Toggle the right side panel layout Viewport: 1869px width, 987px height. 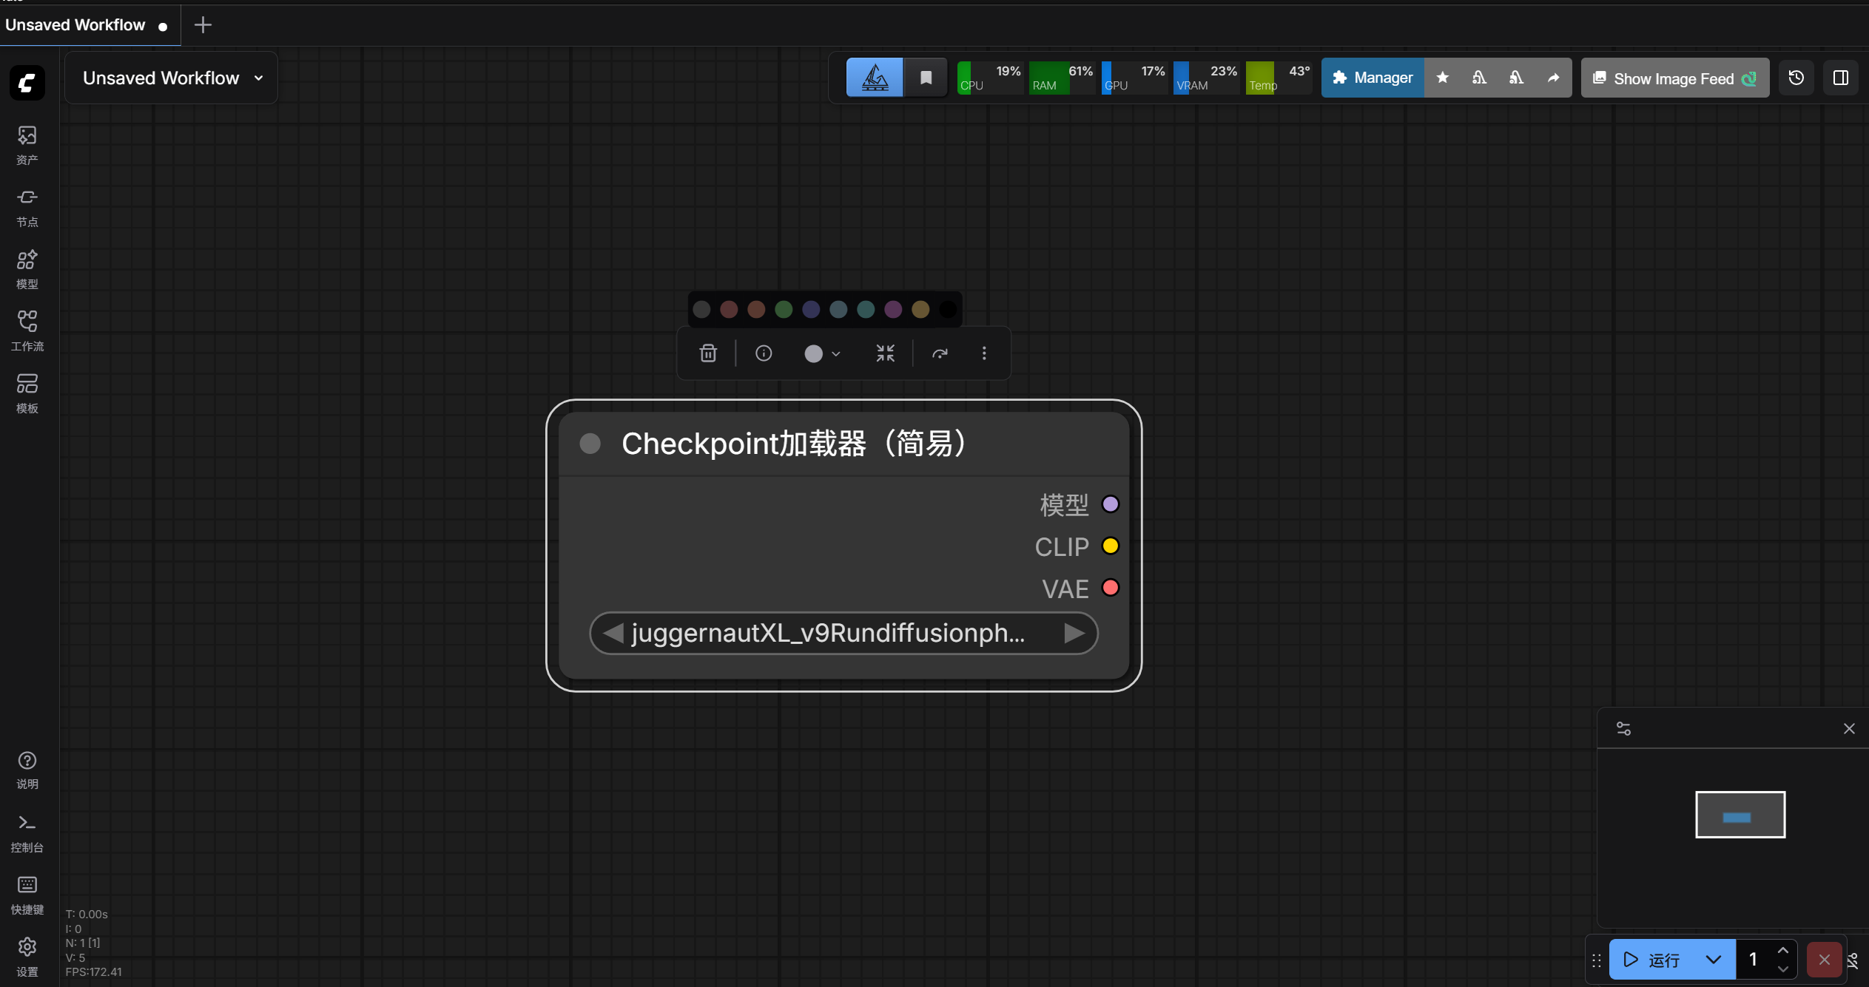click(x=1840, y=78)
